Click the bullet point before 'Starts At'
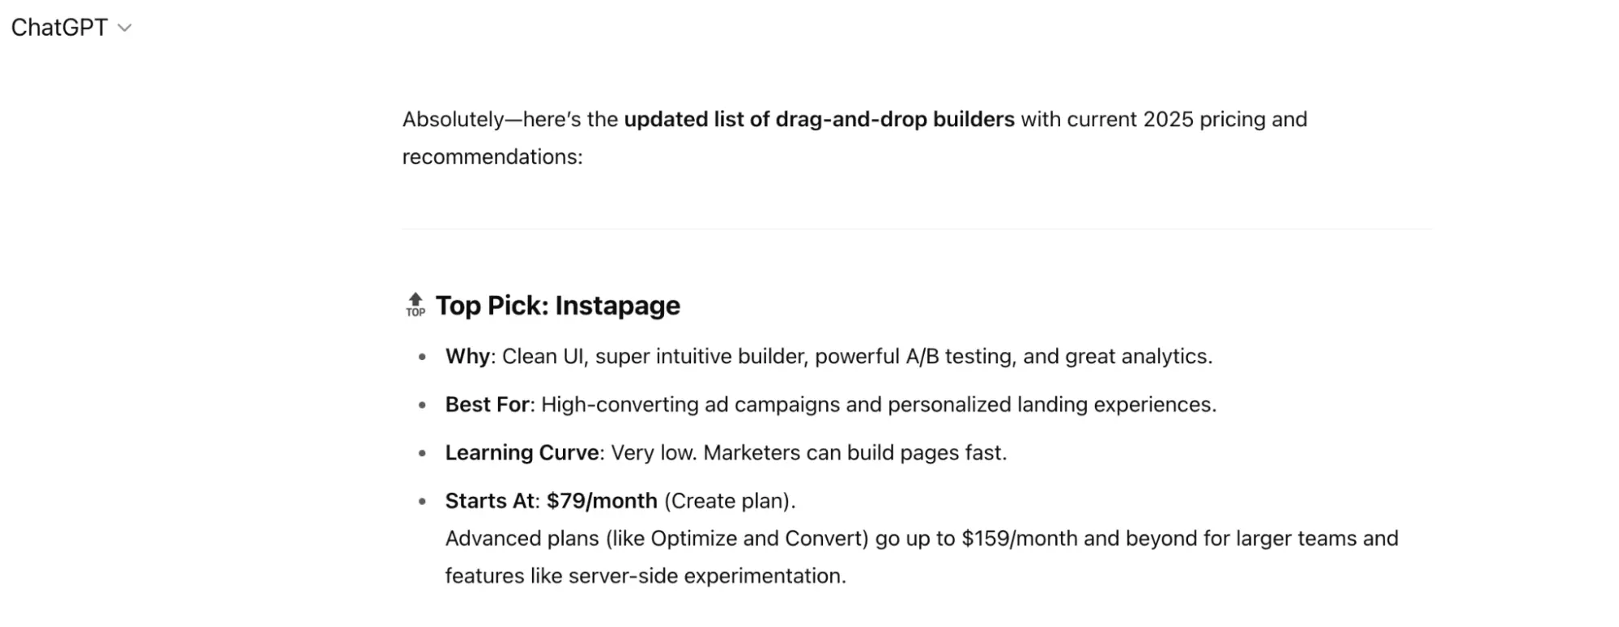 click(x=422, y=502)
